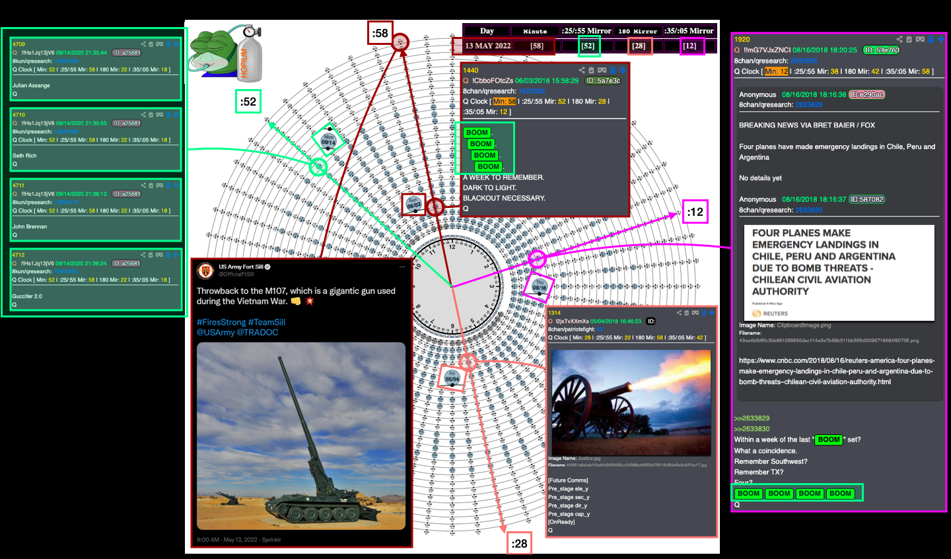
Task: Follow the >>2633830 backlink
Action: pos(752,429)
